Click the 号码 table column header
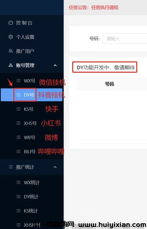 coord(109,84)
